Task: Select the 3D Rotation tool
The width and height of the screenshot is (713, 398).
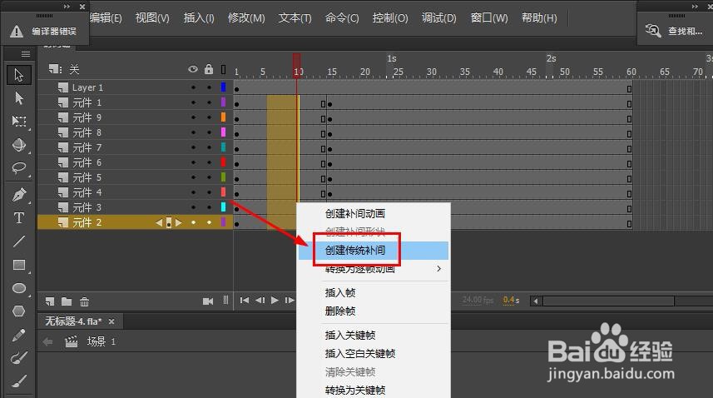Action: pyautogui.click(x=18, y=145)
